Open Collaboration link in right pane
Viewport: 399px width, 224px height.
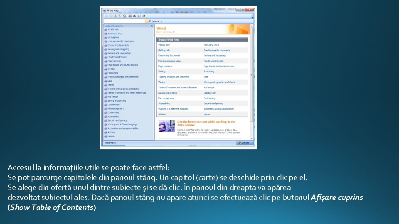click(x=209, y=93)
